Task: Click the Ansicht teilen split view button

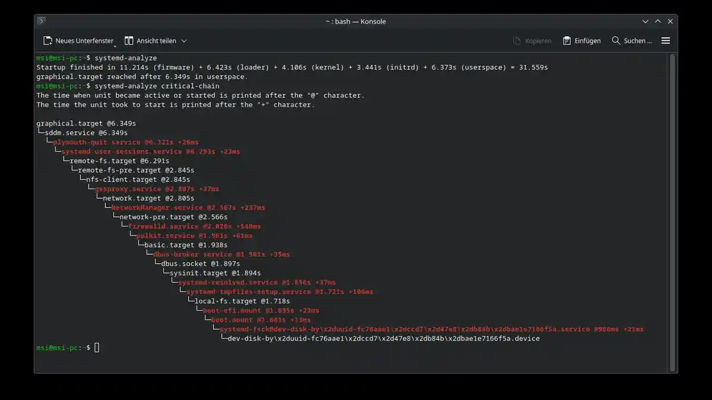Action: point(151,41)
